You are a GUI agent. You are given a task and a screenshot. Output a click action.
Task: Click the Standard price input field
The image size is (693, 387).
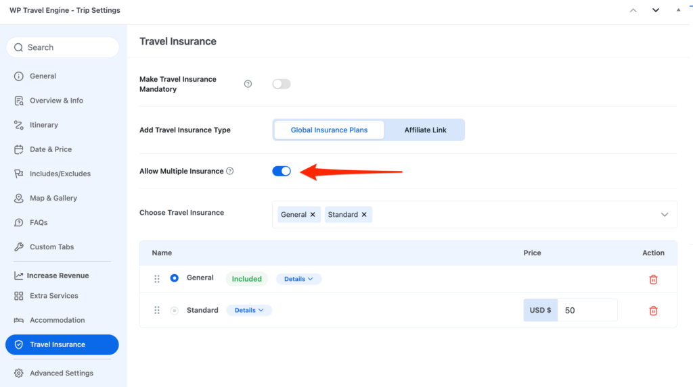[x=586, y=311]
